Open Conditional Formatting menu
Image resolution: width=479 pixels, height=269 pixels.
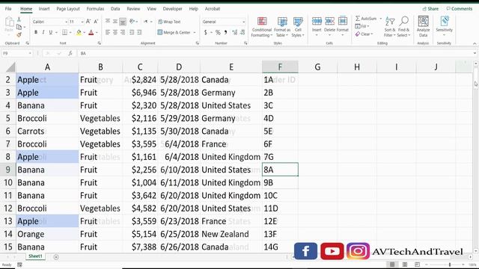coord(262,27)
